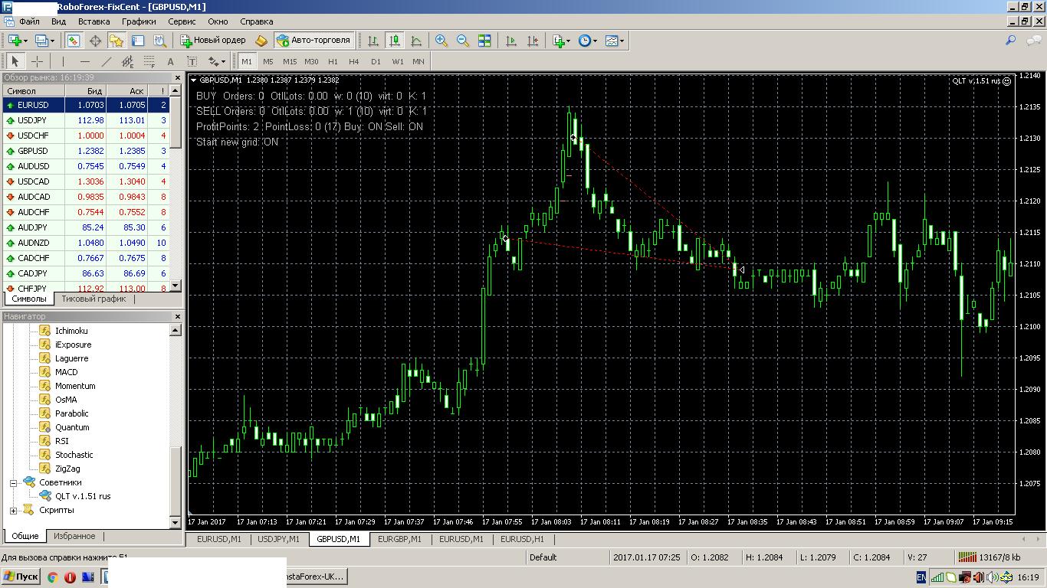This screenshot has height=588, width=1047.
Task: Switch chart to bar chart
Action: click(373, 41)
